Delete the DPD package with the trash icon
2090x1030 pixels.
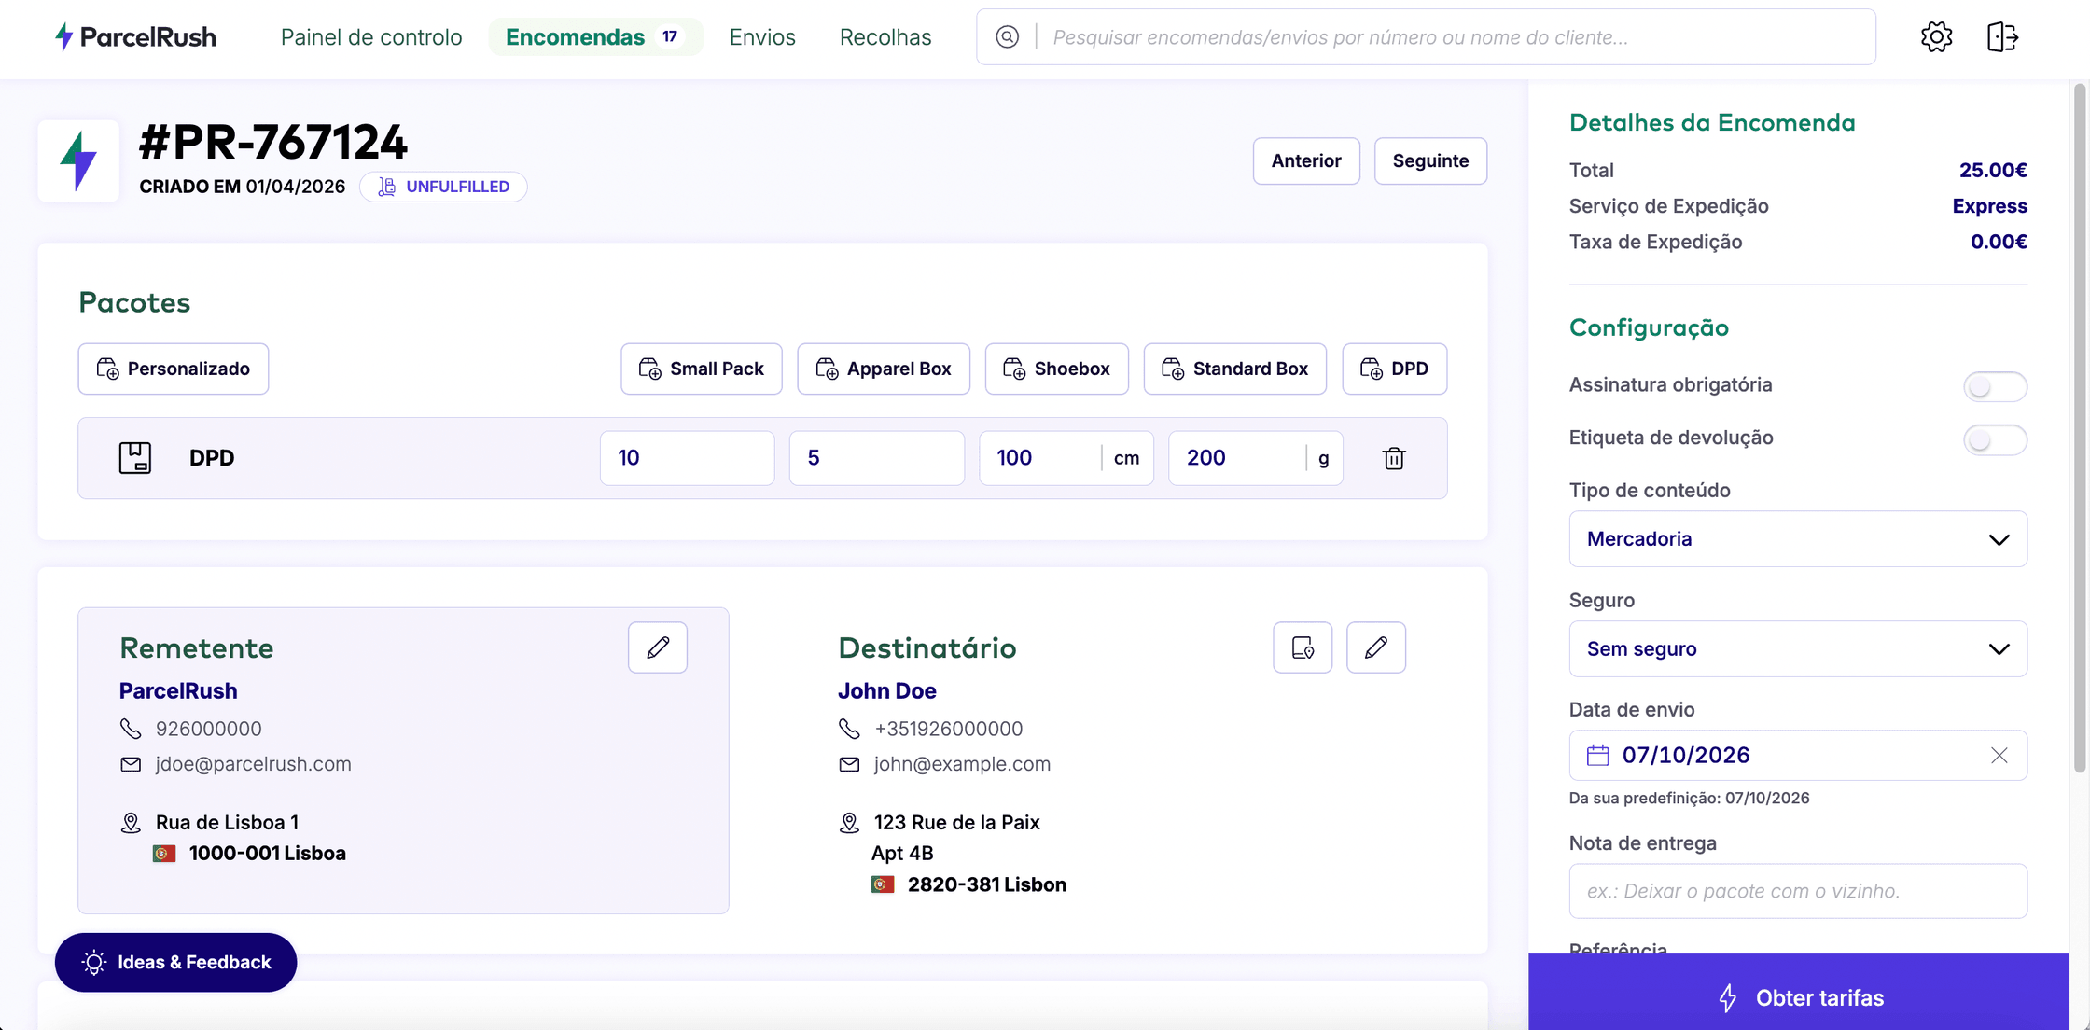(1394, 458)
